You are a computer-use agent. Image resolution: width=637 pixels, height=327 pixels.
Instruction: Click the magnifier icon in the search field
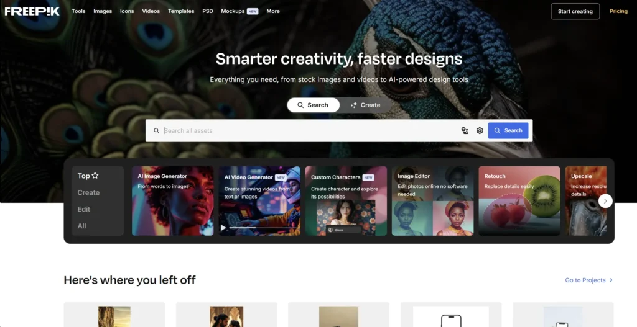pyautogui.click(x=156, y=130)
